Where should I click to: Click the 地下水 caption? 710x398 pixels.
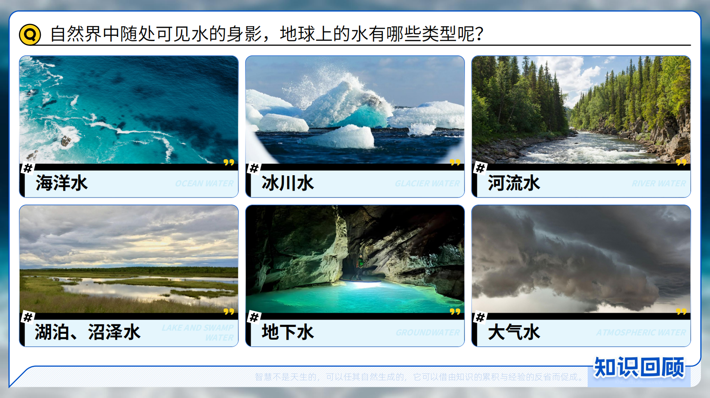click(288, 332)
